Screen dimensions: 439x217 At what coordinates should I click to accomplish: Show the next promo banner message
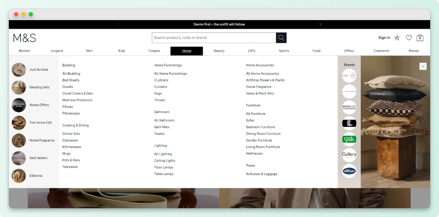[320, 24]
